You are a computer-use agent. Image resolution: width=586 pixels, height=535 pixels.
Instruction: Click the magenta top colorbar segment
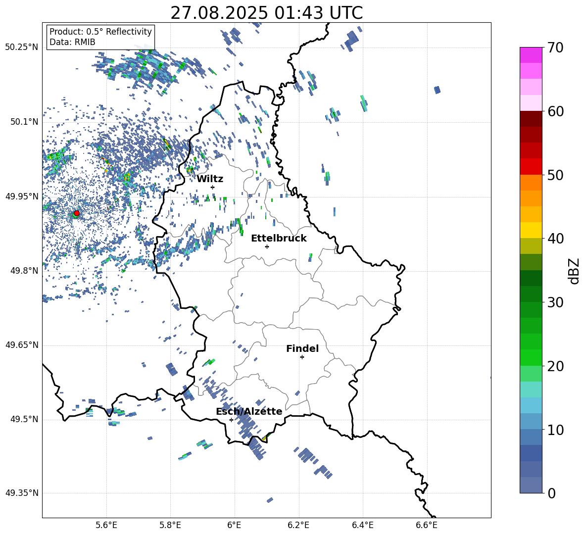coord(531,55)
